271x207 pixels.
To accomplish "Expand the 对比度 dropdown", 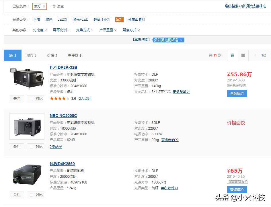I will 40,30.
